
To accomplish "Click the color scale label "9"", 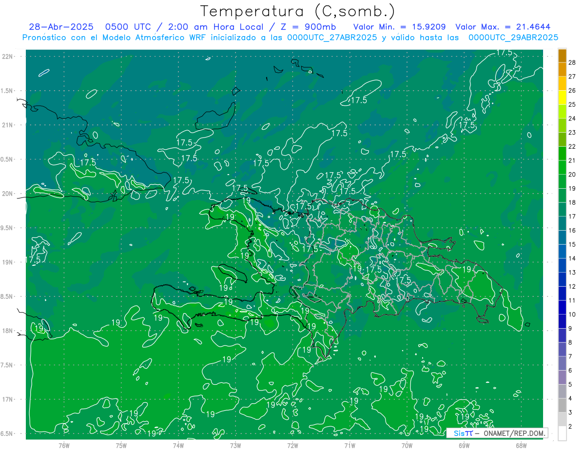I will tap(570, 328).
